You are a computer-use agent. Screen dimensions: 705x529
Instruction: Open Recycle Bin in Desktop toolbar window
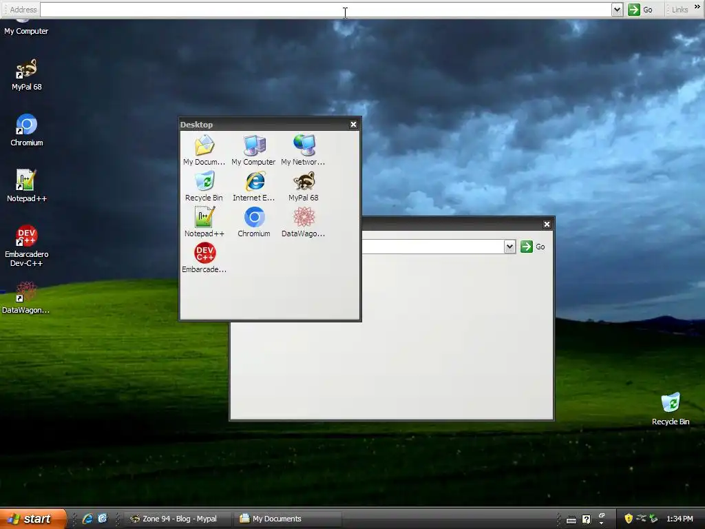point(204,186)
